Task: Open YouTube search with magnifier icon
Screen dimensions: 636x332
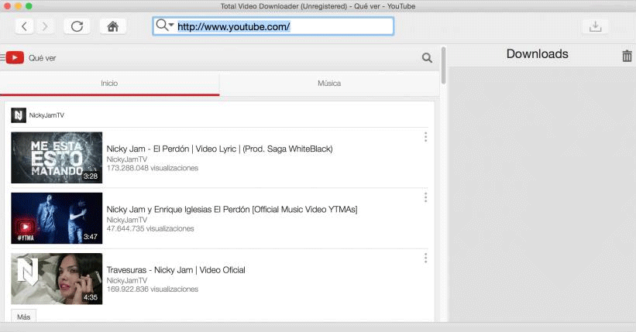Action: [427, 57]
